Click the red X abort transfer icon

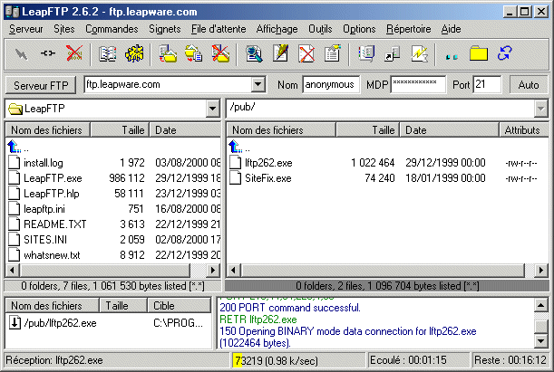pyautogui.click(x=74, y=53)
